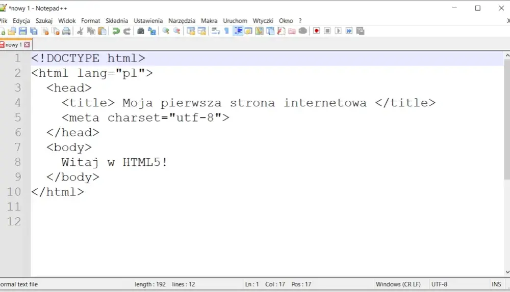
Task: Open the Makra menu
Action: 209,21
